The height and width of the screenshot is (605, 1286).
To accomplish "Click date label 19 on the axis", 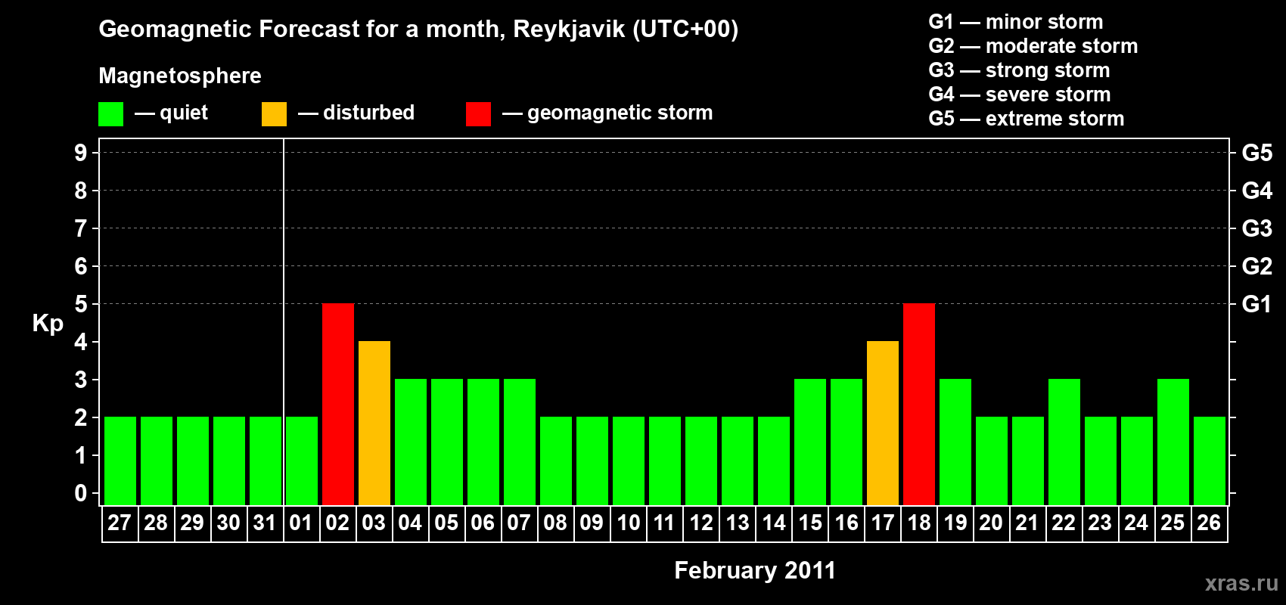I will pos(955,523).
